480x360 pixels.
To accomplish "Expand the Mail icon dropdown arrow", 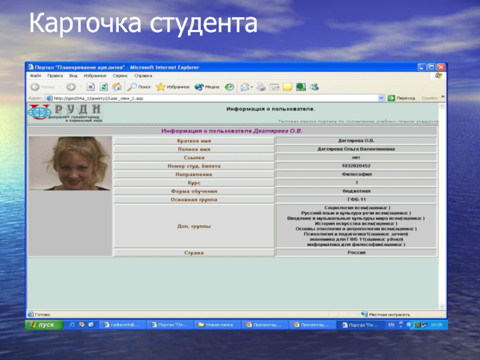I will click(251, 87).
